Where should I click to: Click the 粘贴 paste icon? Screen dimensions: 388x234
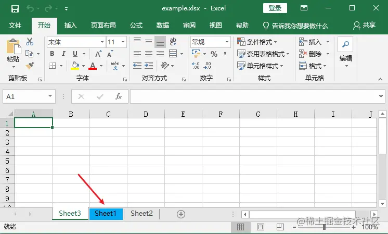coord(14,46)
